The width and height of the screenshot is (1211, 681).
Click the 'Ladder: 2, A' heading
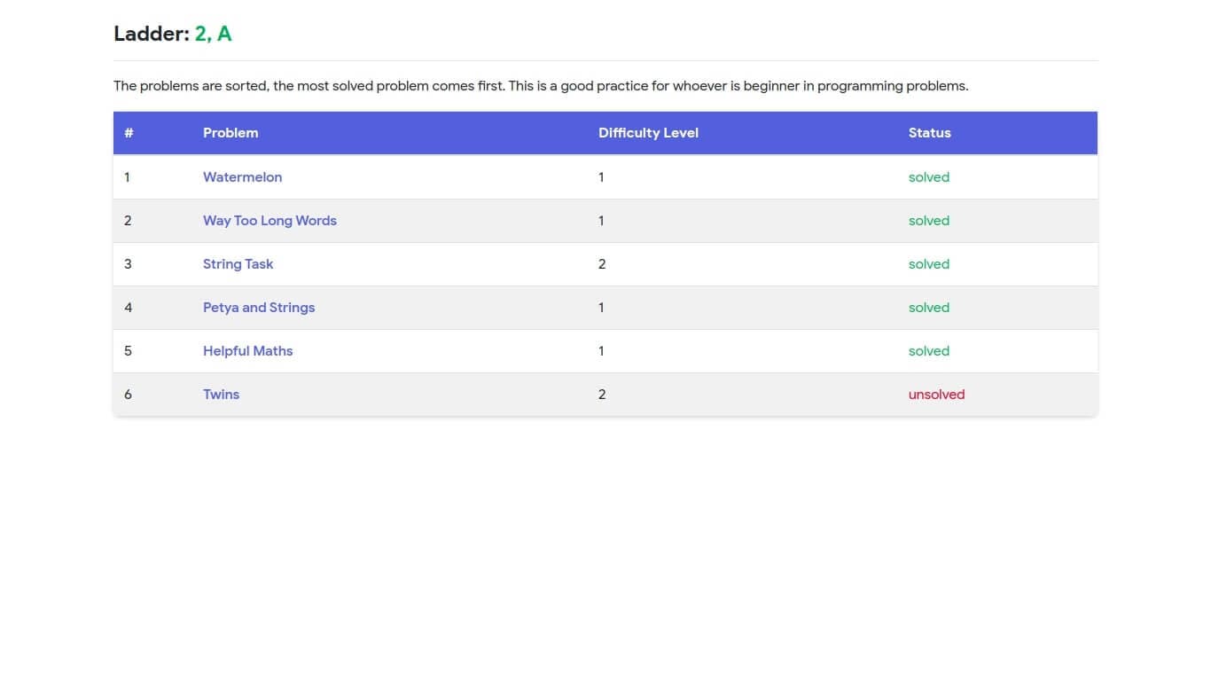pos(173,34)
